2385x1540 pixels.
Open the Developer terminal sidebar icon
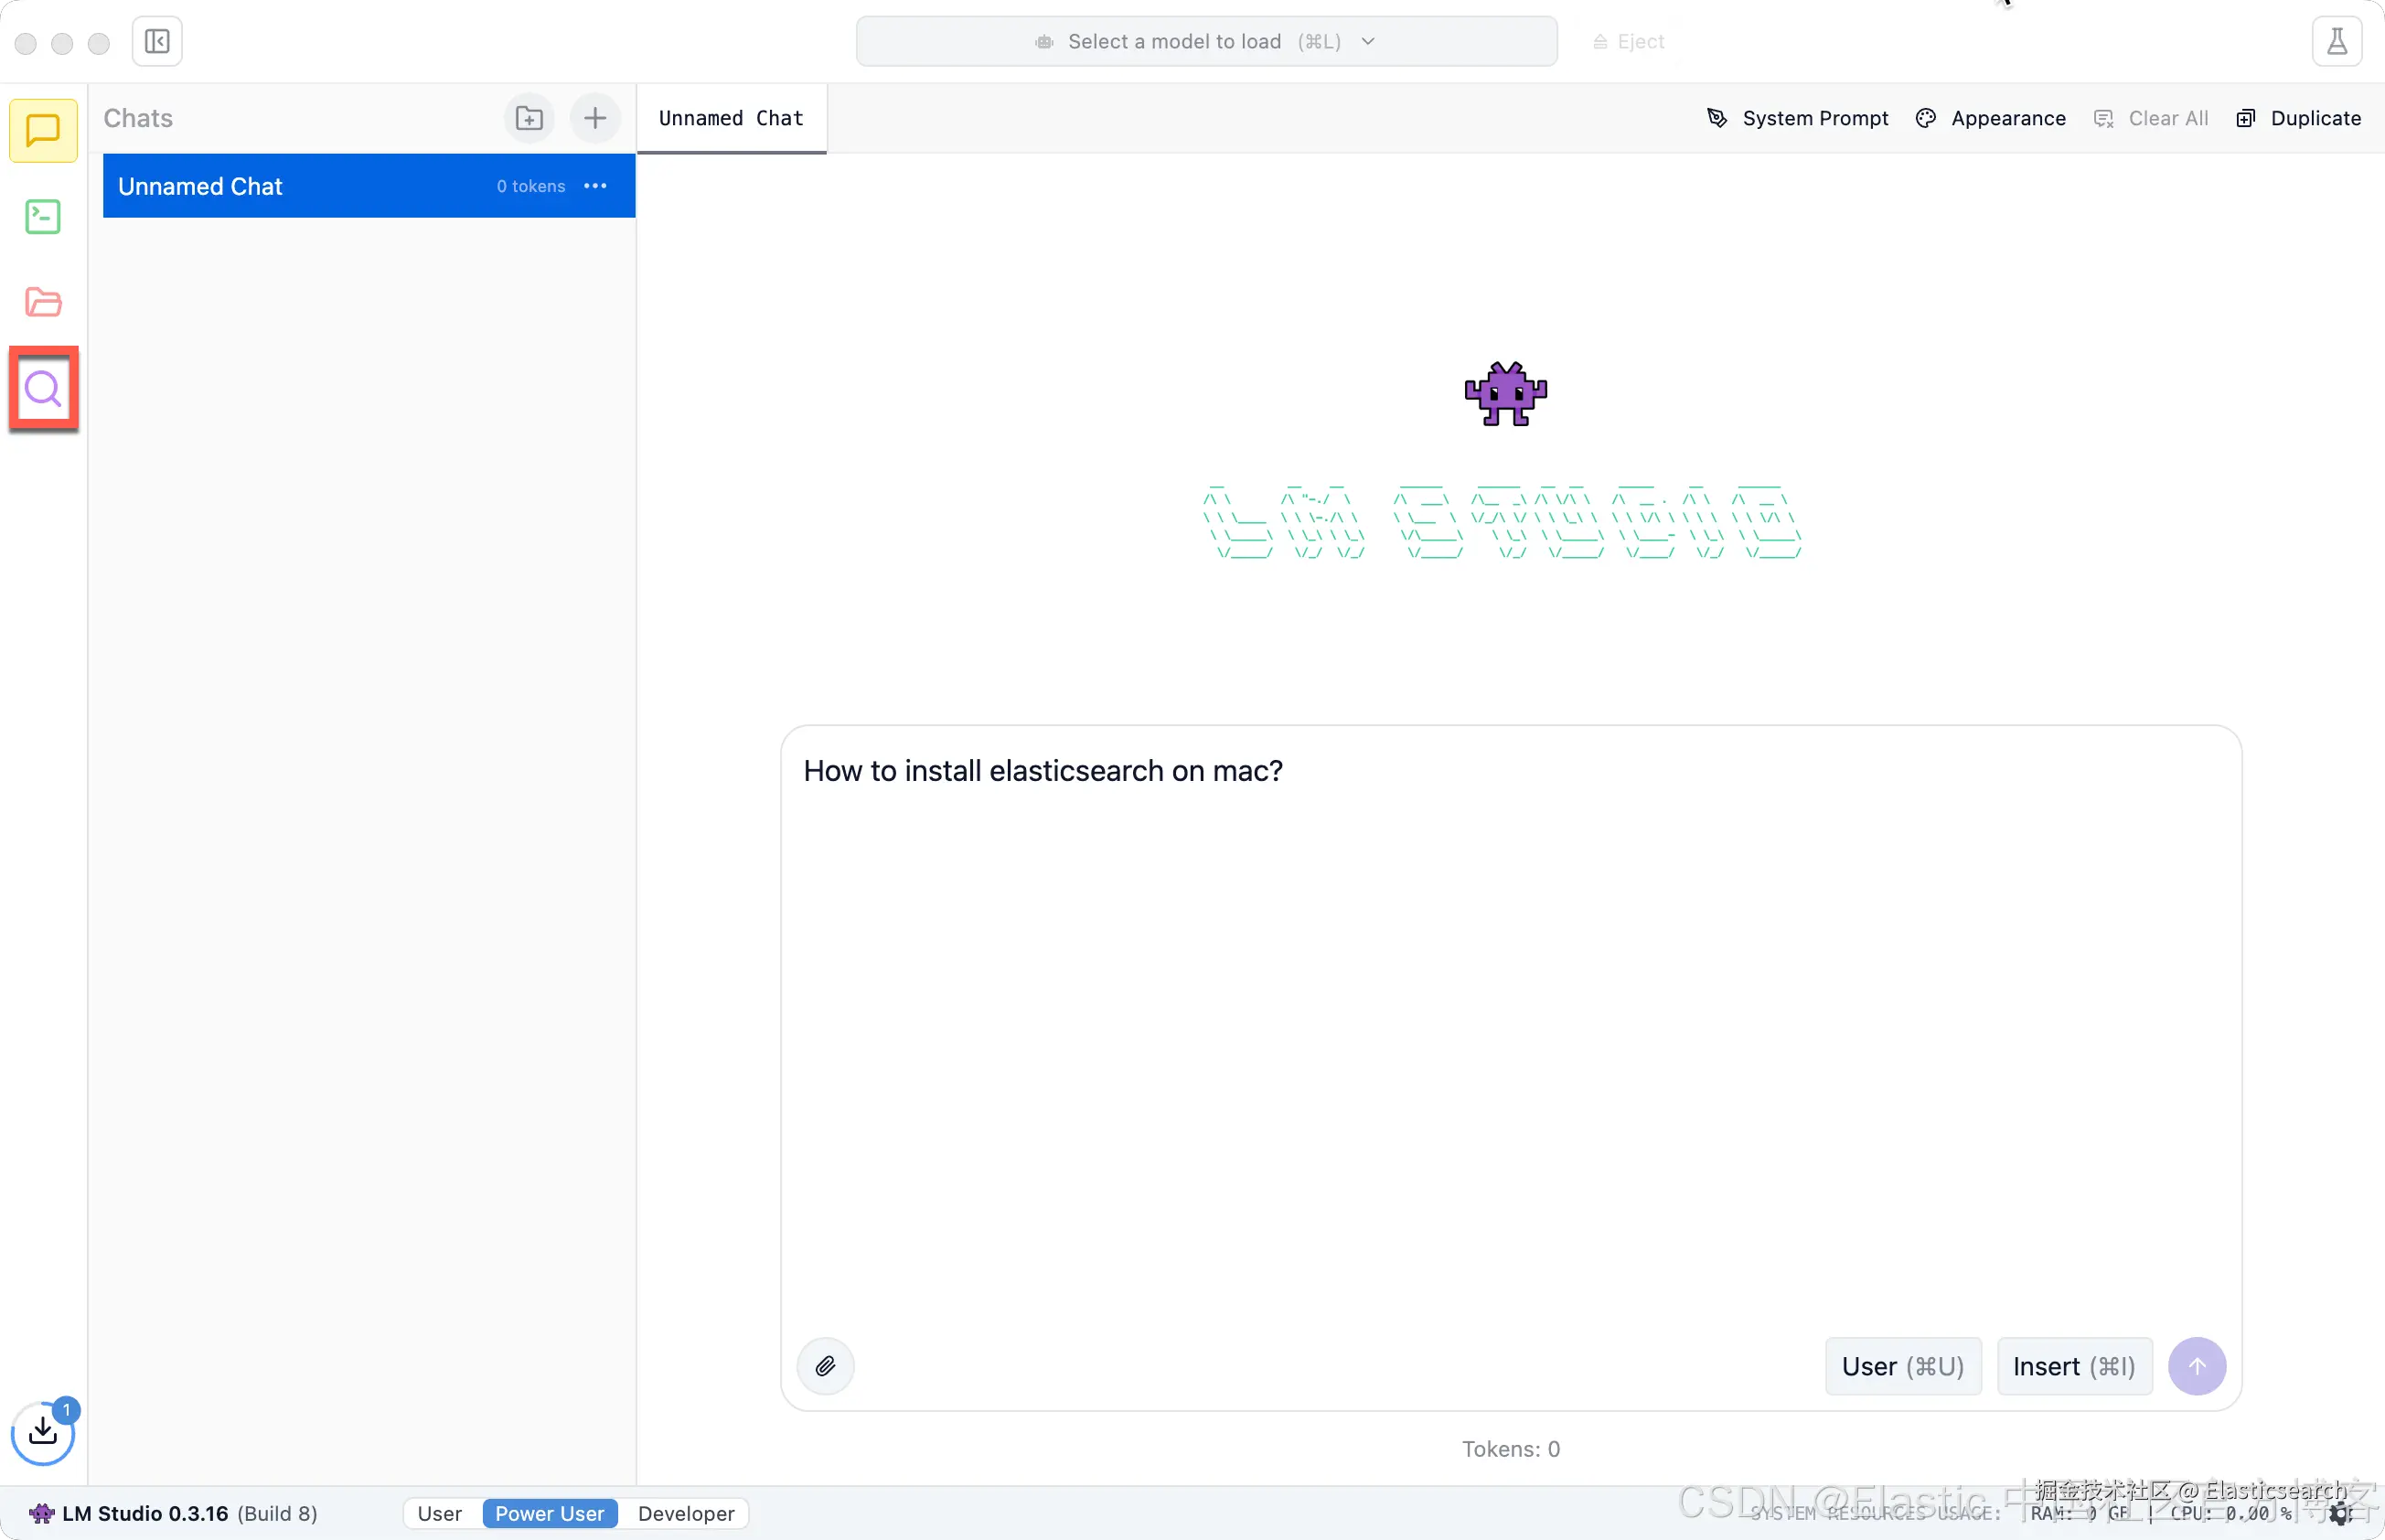tap(43, 216)
